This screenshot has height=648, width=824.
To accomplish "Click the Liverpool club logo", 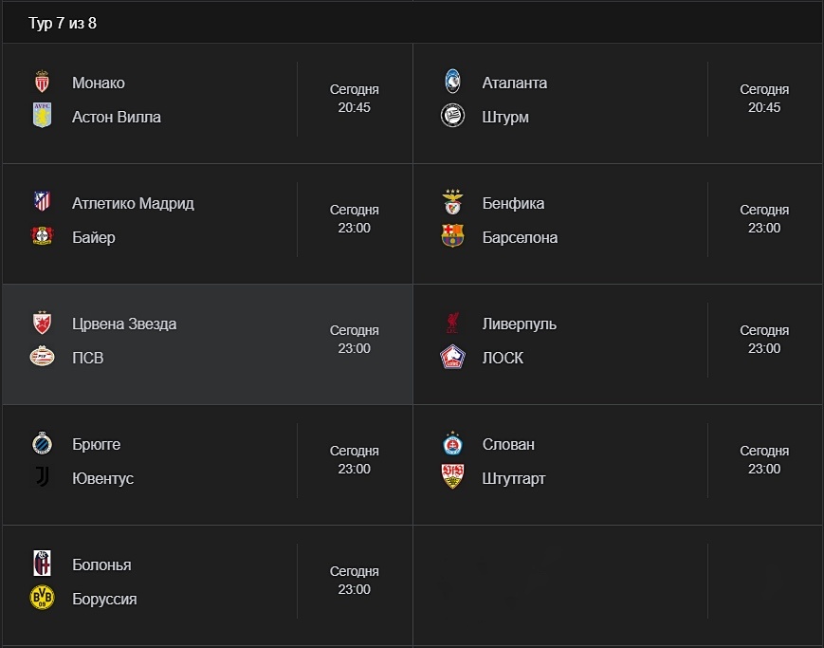I will point(452,324).
